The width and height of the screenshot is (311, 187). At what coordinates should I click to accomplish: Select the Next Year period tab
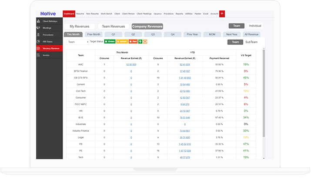coord(232,34)
